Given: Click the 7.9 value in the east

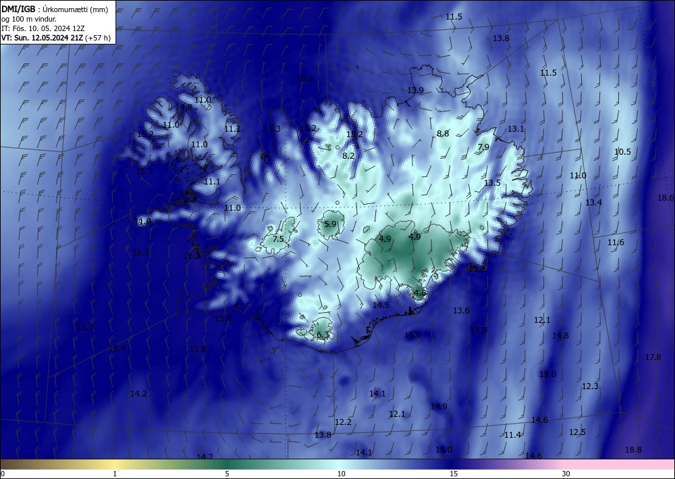Looking at the screenshot, I should [483, 147].
